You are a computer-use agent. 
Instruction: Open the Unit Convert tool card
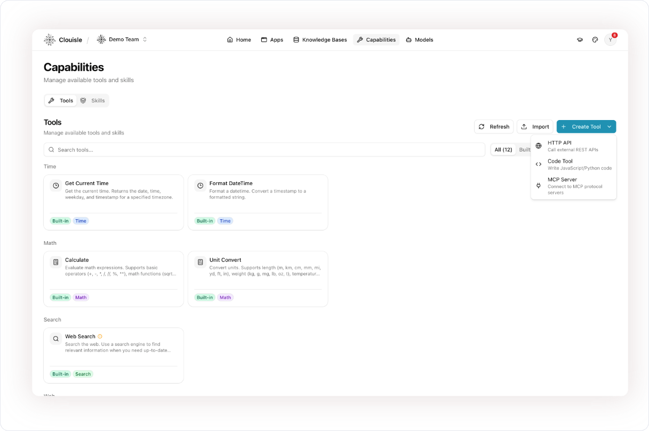click(x=258, y=279)
